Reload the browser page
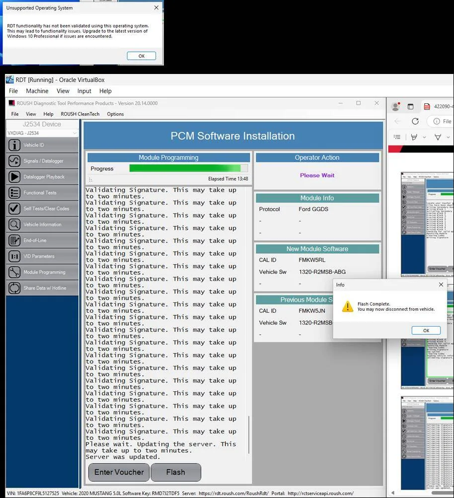This screenshot has height=498, width=454. tap(415, 121)
